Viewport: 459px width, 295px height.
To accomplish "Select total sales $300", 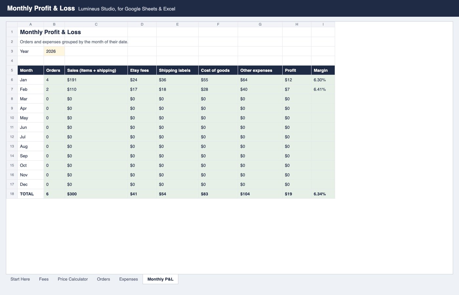I will coord(96,194).
